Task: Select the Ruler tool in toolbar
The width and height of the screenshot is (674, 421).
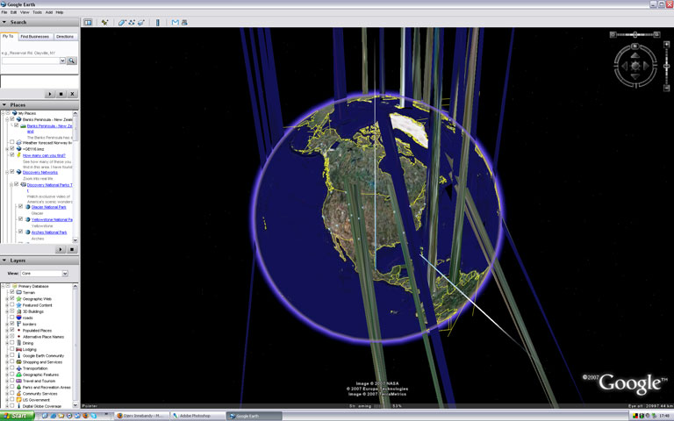Action: (158, 22)
